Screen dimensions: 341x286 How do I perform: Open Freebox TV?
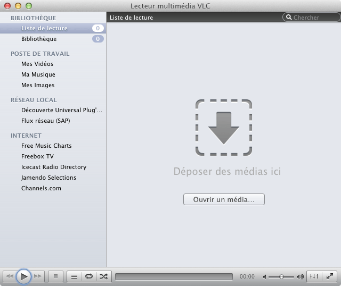pyautogui.click(x=37, y=156)
